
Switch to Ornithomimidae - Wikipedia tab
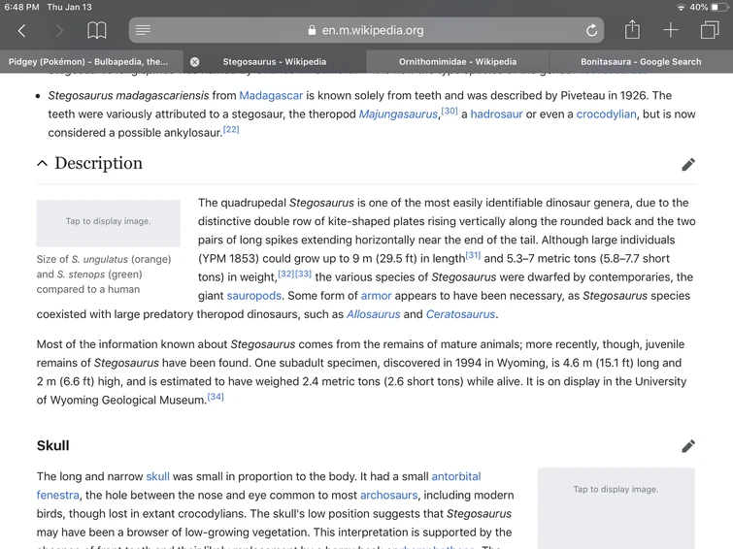coord(457,62)
